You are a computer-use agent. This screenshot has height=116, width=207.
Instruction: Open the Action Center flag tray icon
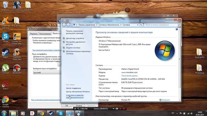coord(181,113)
